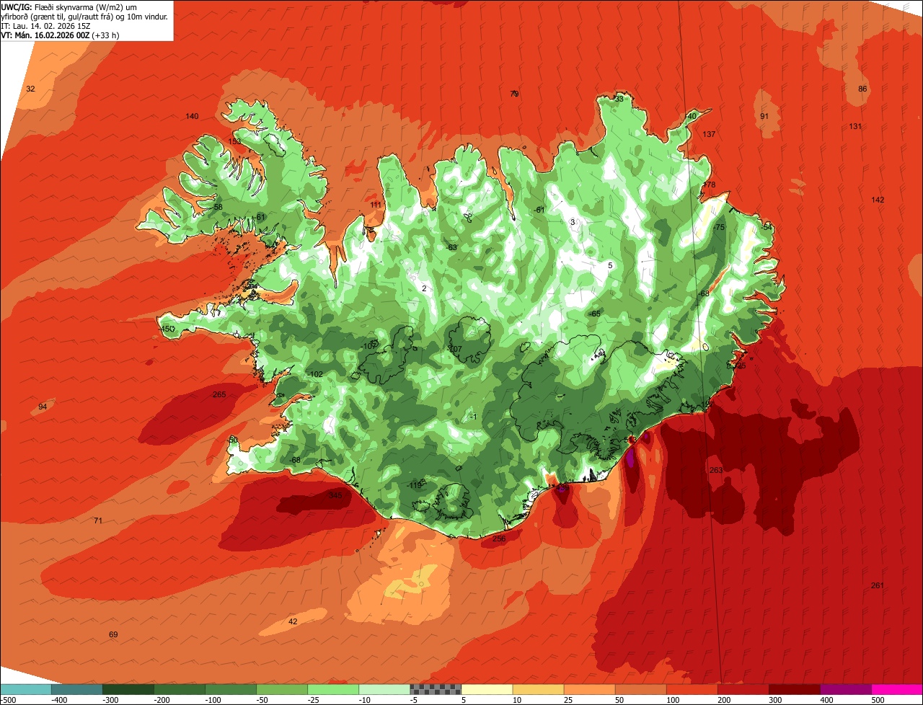Click the flux value 140 on the map
The image size is (923, 705).
[x=192, y=116]
